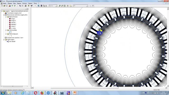Click the field view horizontal scrollbar thumb

84,88
